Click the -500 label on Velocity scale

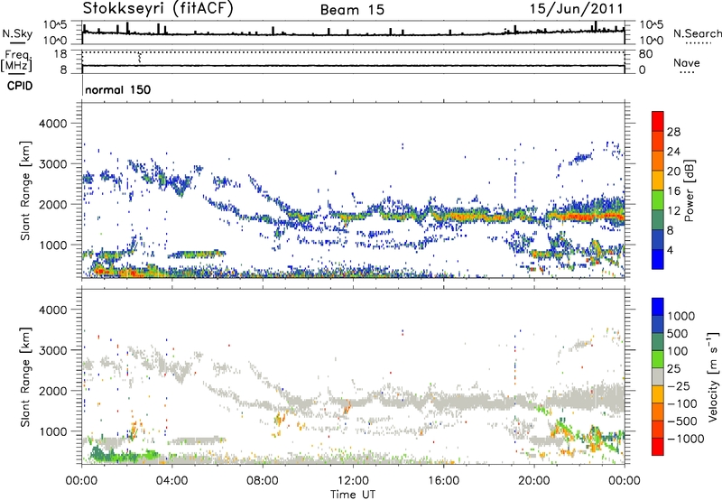682,421
